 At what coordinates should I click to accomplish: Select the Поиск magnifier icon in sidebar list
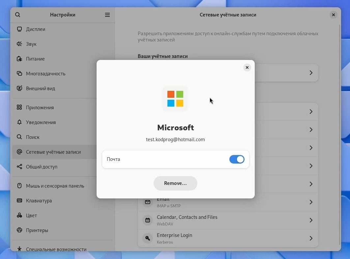coord(19,137)
